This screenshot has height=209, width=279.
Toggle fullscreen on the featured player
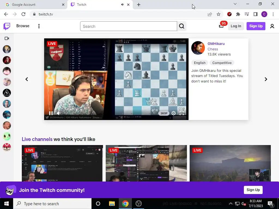click(182, 113)
